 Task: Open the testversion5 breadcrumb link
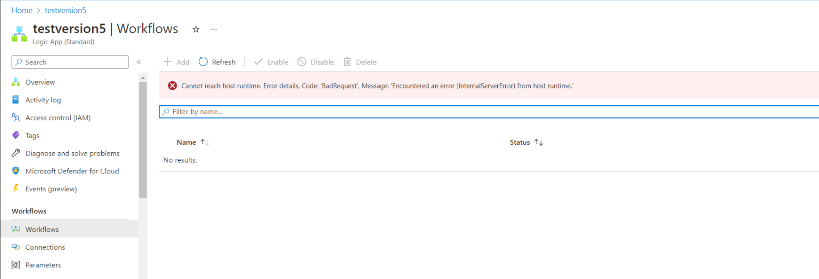tap(65, 10)
